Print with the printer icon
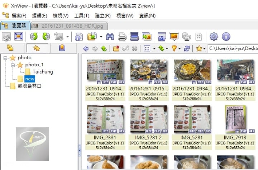 (x=122, y=37)
